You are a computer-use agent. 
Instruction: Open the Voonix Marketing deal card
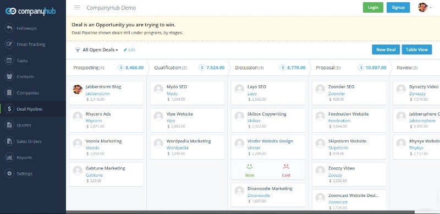pyautogui.click(x=106, y=147)
